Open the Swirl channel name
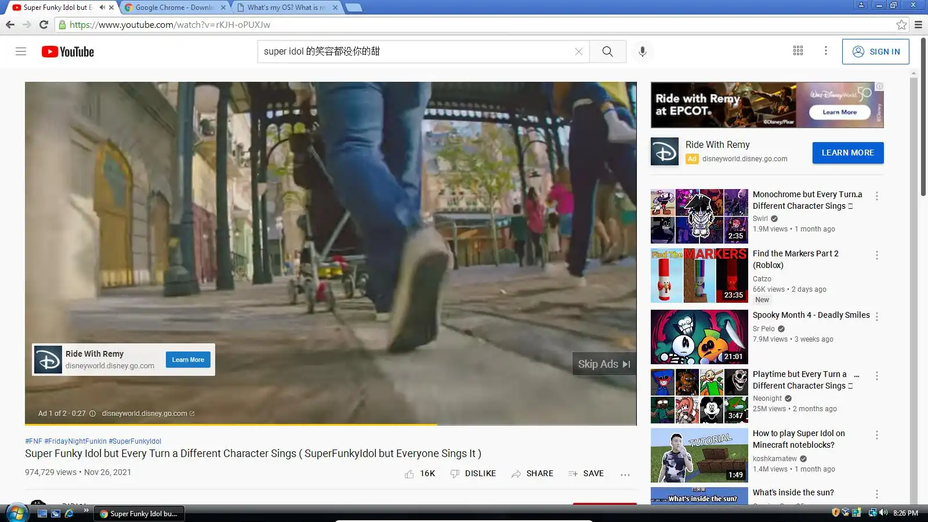This screenshot has width=928, height=522. (x=760, y=219)
